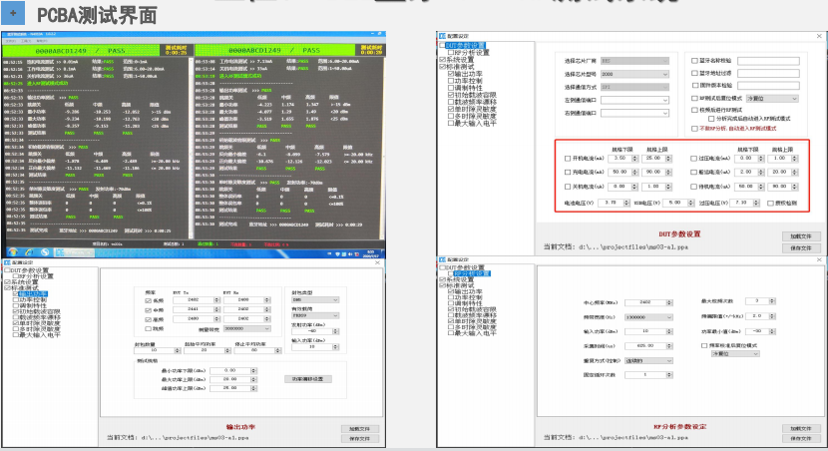Toggle 低频 frequency checkbox in 输出功率 window
828x451 pixels.
149,300
